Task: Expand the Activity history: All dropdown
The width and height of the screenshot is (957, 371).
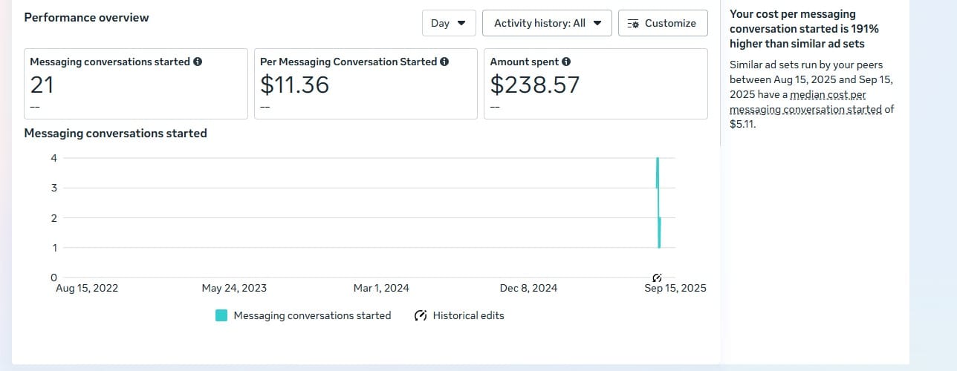Action: tap(547, 23)
